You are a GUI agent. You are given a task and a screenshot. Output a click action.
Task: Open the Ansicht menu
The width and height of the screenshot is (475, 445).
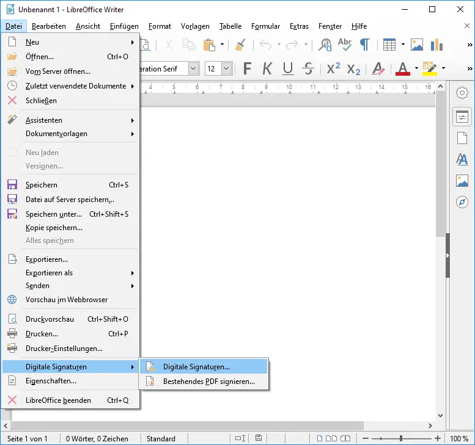(x=88, y=26)
